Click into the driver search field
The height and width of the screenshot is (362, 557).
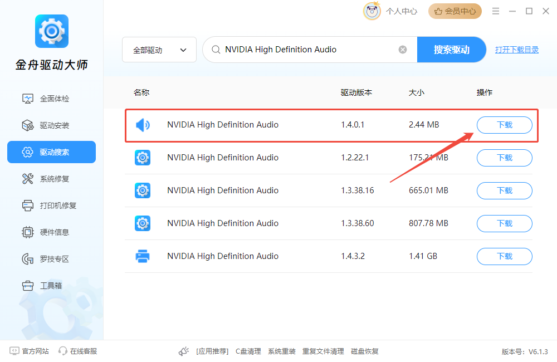tap(309, 50)
